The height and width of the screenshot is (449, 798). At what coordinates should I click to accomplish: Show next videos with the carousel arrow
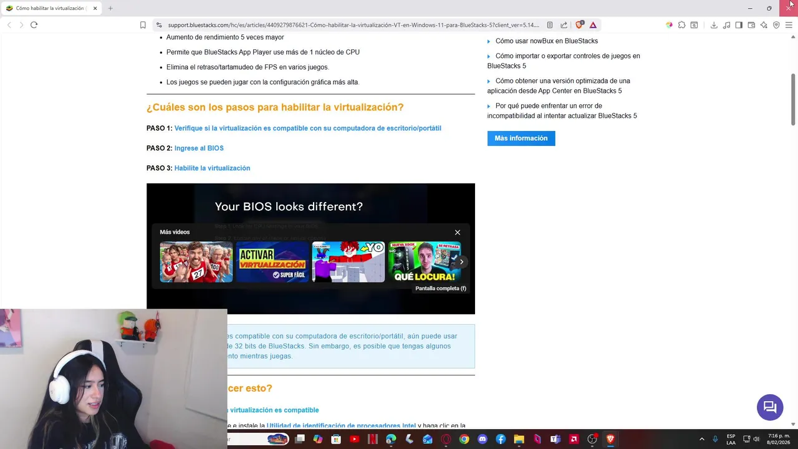461,262
